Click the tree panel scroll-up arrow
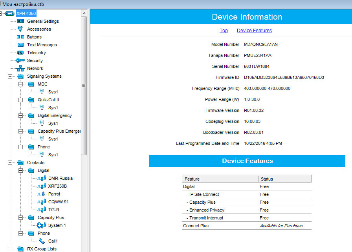Screen dimensions: 352x252 [x=84, y=13]
